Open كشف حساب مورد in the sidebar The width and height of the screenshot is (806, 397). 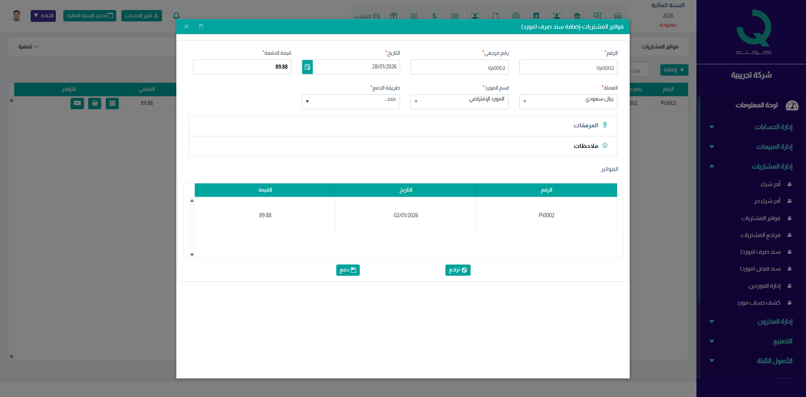pyautogui.click(x=759, y=302)
